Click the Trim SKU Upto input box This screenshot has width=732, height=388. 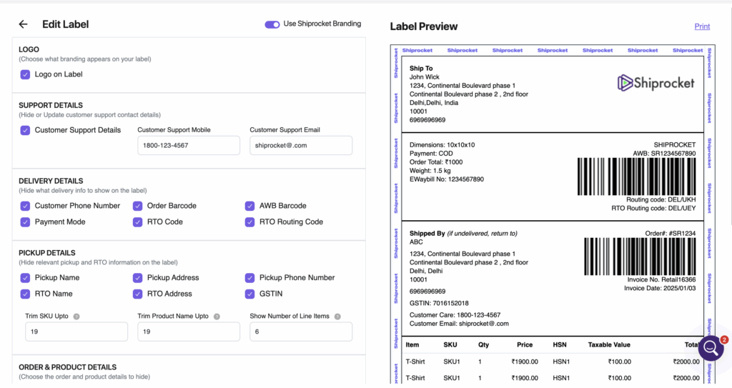76,332
